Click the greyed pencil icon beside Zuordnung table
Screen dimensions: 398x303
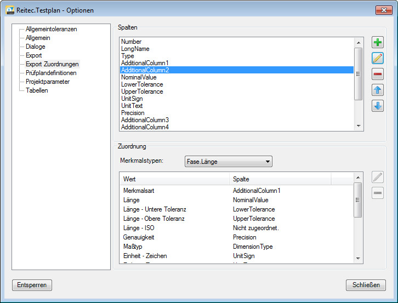pos(378,177)
